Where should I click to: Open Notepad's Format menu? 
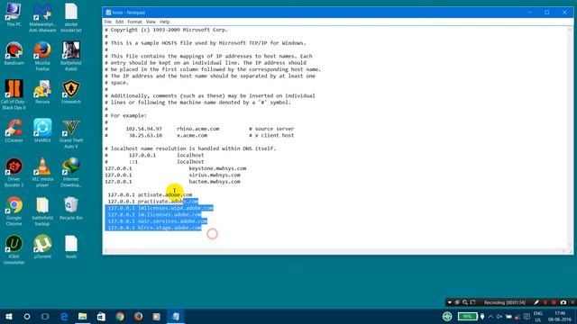tap(134, 22)
